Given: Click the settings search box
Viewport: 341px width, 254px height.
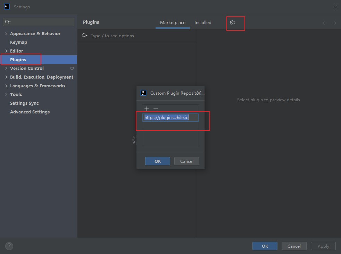Looking at the screenshot, I should click(x=42, y=22).
